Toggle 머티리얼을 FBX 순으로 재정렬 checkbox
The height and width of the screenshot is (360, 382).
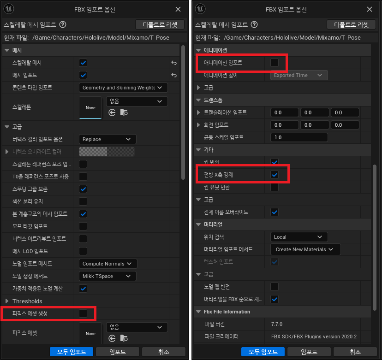point(275,299)
